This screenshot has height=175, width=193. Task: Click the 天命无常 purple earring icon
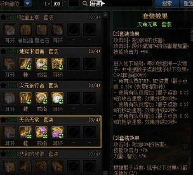click(x=57, y=132)
